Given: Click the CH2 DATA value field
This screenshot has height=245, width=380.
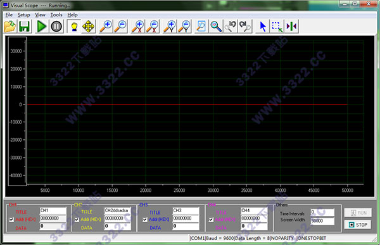Looking at the screenshot, I should (118, 227).
